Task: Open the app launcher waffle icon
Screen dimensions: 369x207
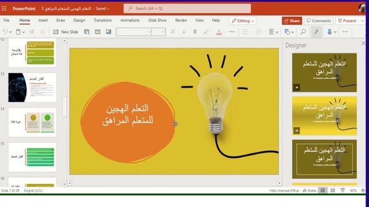Action: [x=4, y=9]
